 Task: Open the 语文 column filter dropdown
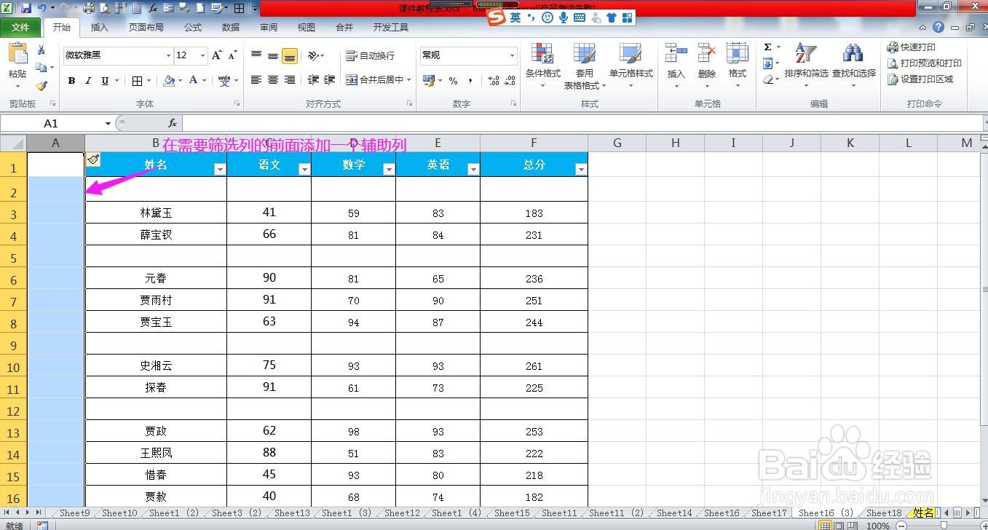click(x=304, y=170)
